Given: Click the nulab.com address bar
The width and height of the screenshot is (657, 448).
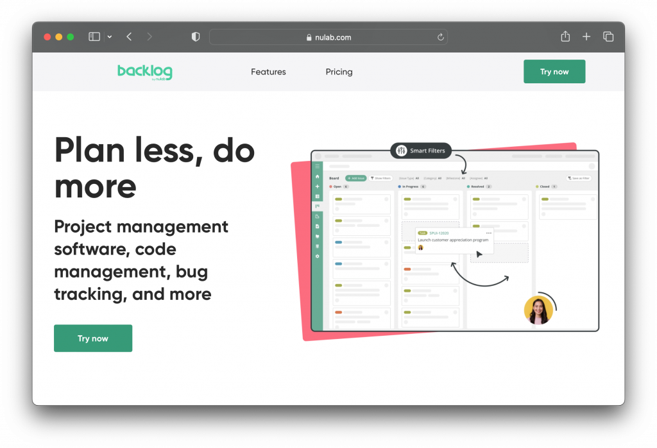Looking at the screenshot, I should [x=328, y=37].
